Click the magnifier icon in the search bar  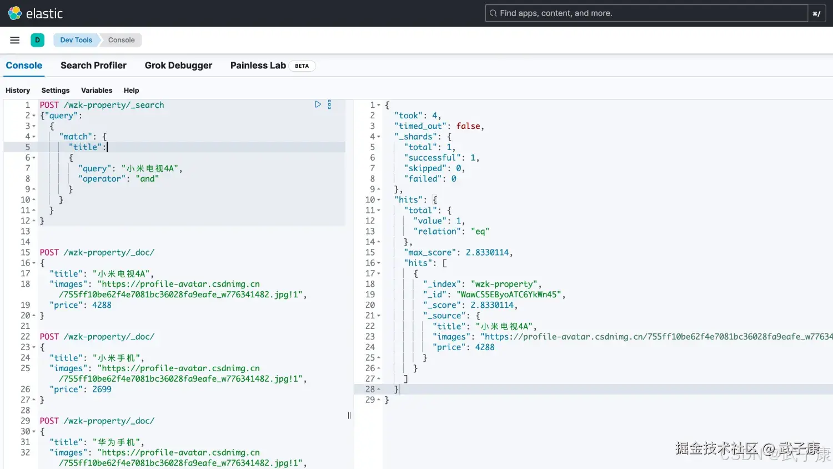tap(493, 13)
